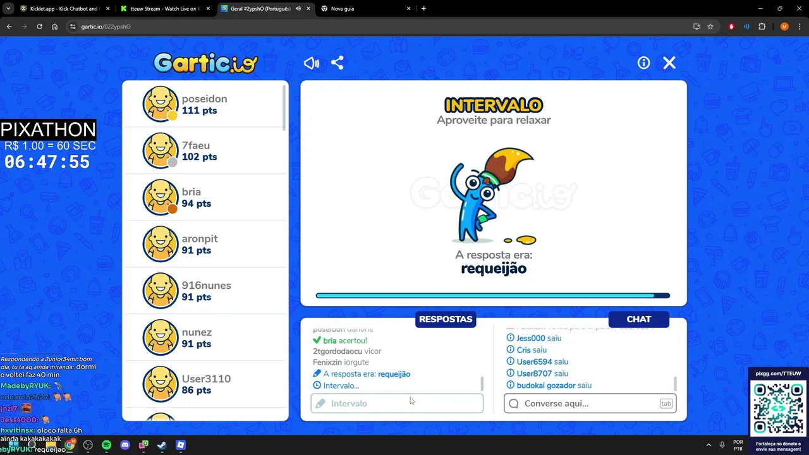The width and height of the screenshot is (809, 455).
Task: Open the Chrome profile avatar
Action: tap(784, 27)
